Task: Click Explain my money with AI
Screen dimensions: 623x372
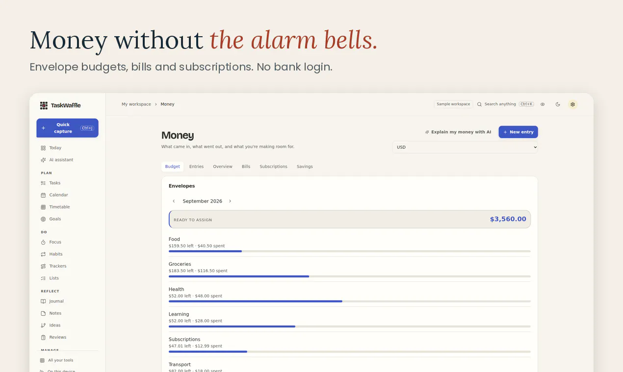Action: click(458, 132)
